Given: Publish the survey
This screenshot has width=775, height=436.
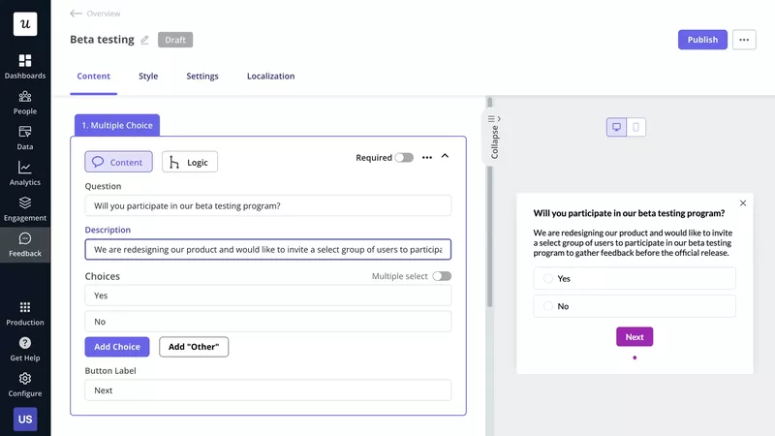Looking at the screenshot, I should tap(702, 40).
